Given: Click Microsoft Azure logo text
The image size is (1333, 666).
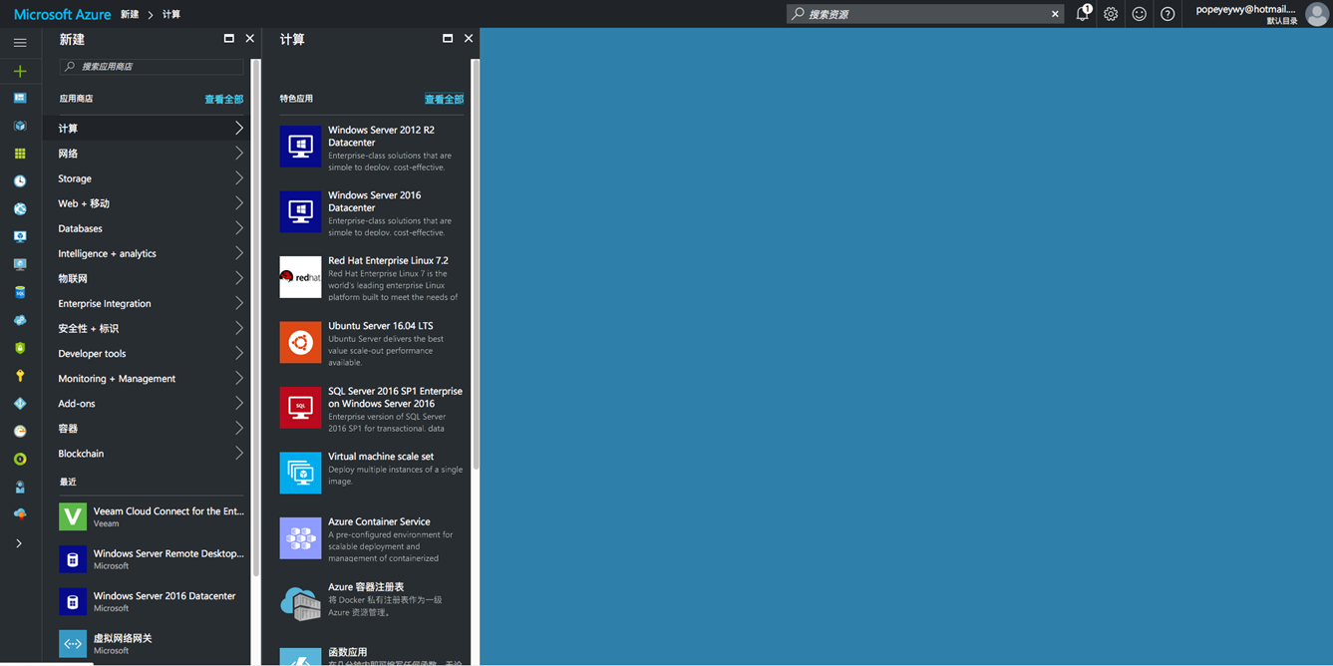Looking at the screenshot, I should click(x=62, y=15).
